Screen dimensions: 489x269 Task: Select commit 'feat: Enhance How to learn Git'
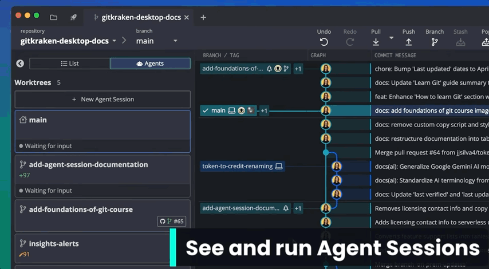pos(431,97)
